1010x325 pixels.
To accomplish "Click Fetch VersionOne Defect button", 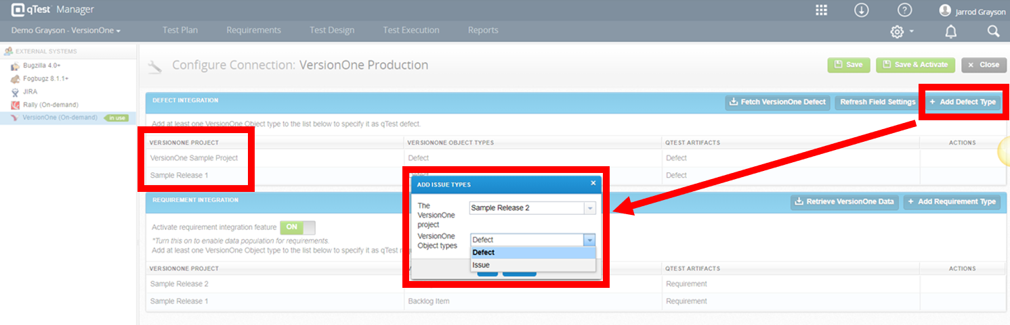I will 778,102.
